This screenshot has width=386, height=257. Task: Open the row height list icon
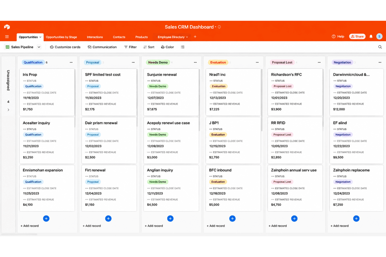click(x=183, y=47)
